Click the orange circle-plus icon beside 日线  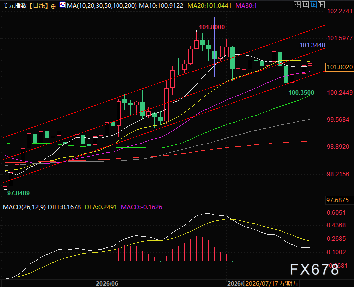click(53, 6)
